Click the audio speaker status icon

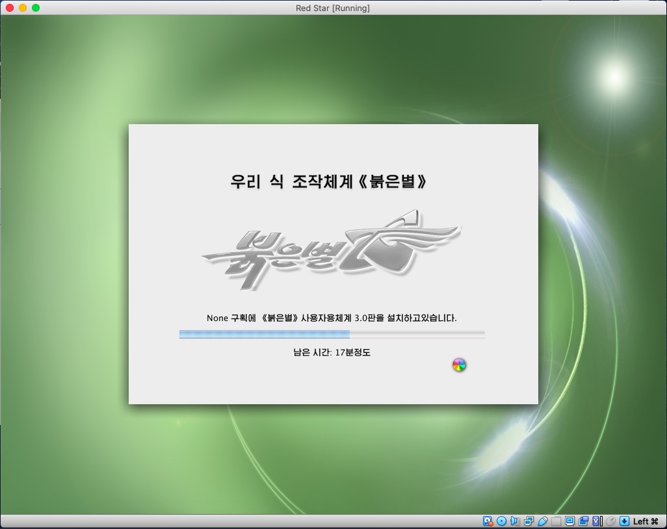pos(515,521)
